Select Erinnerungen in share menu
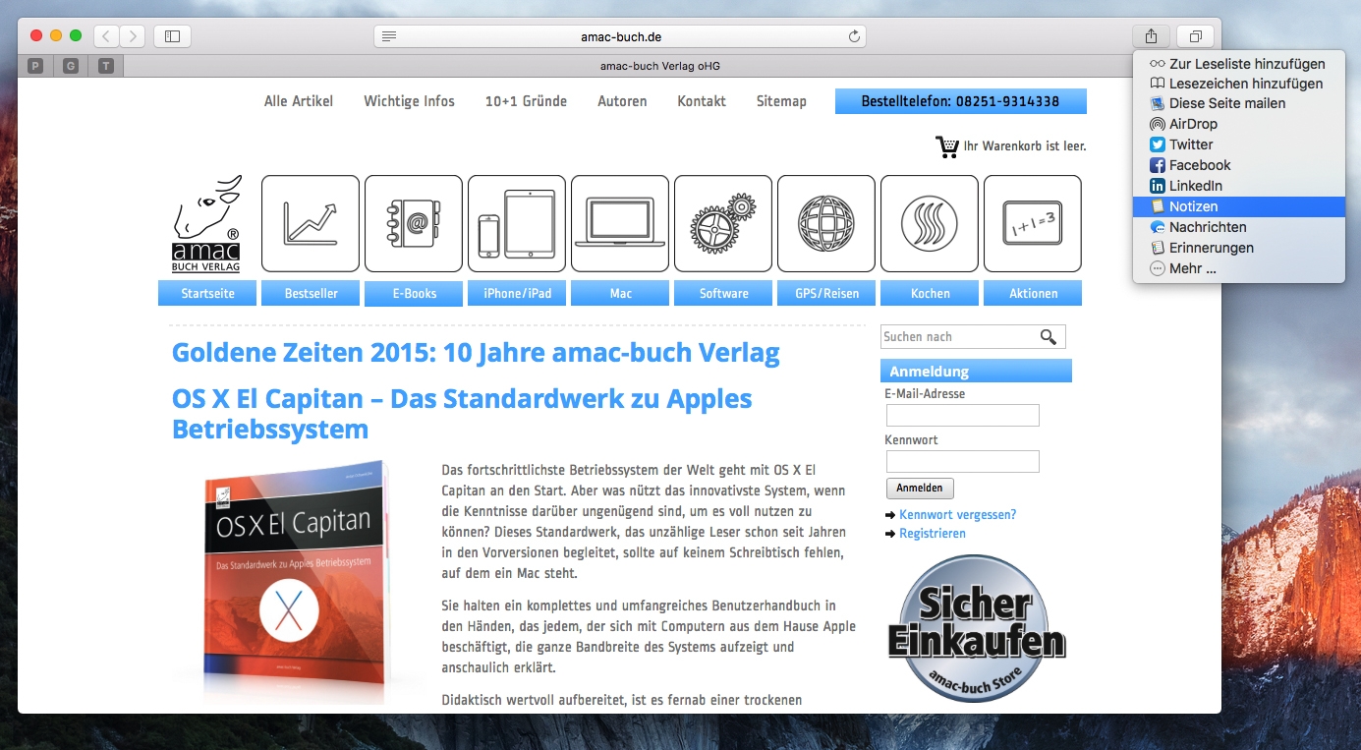The height and width of the screenshot is (750, 1361). (1238, 248)
